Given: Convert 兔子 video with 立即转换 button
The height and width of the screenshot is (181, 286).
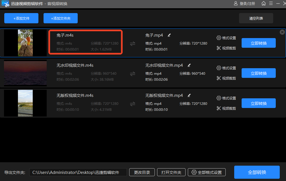Looking at the screenshot, I should click(x=258, y=43).
